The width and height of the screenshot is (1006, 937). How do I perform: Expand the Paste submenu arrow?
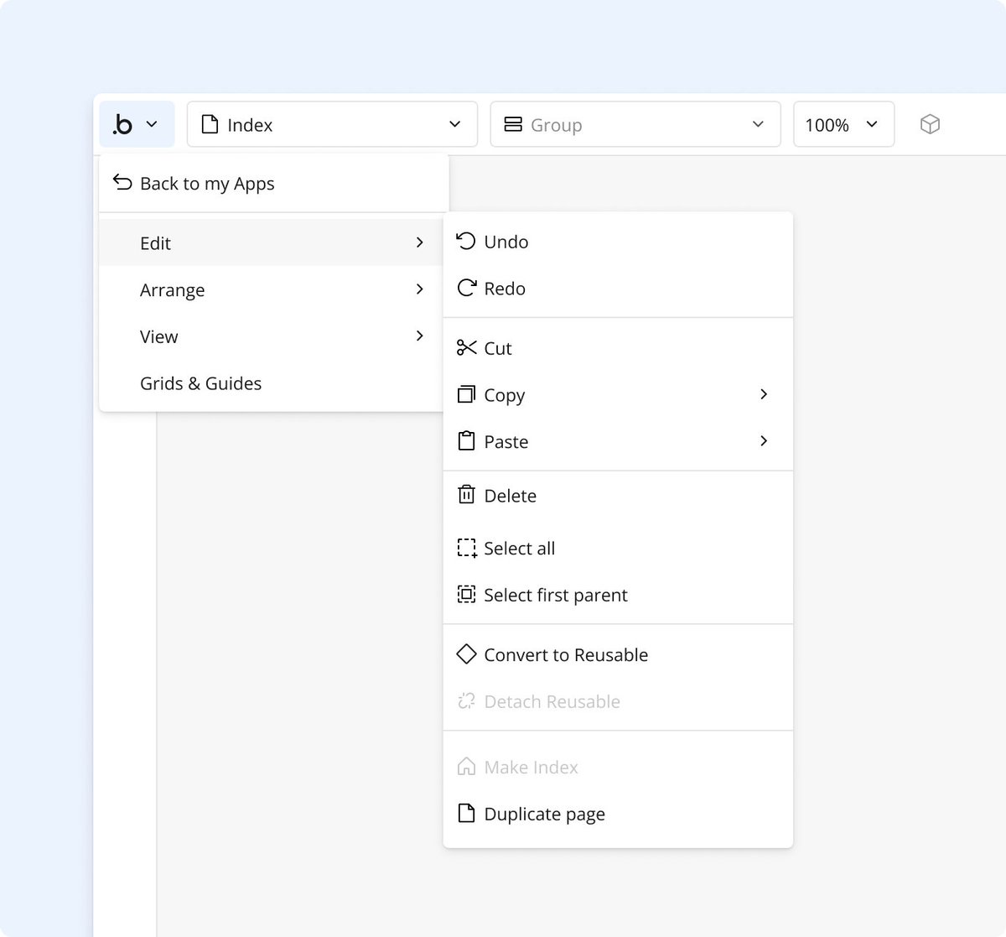pyautogui.click(x=764, y=441)
